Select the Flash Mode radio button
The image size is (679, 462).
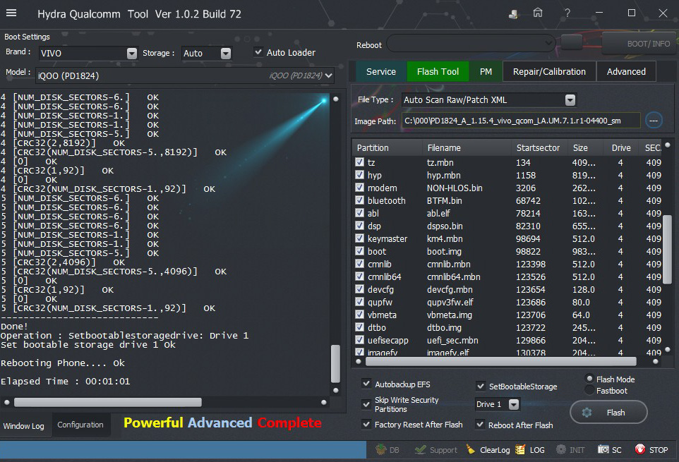[x=589, y=379]
